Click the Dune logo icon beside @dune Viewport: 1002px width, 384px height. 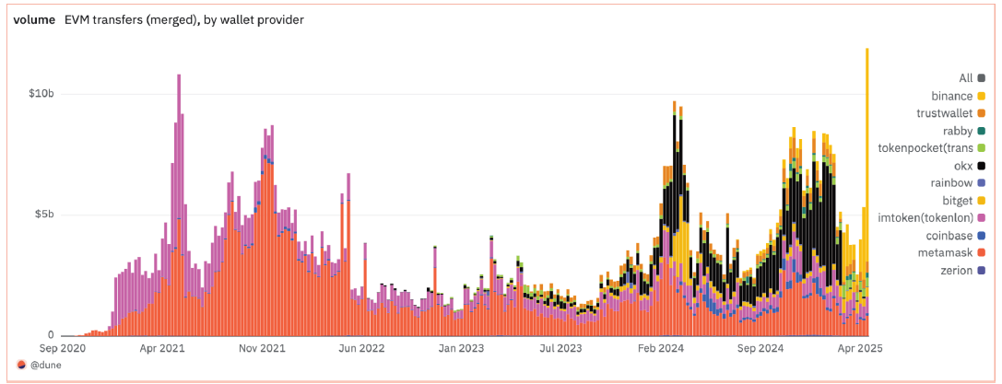coord(22,365)
